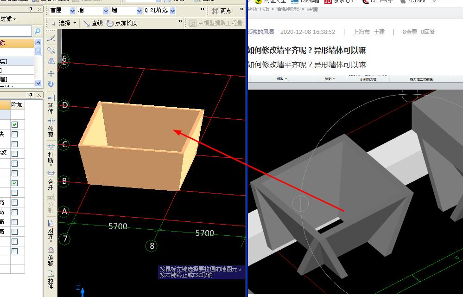Click the 8查看 view count
This screenshot has width=463, height=297.
click(x=410, y=32)
